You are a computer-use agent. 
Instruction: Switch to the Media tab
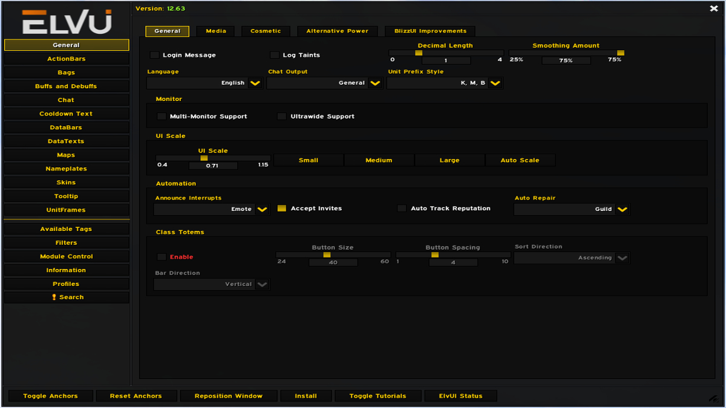click(215, 31)
